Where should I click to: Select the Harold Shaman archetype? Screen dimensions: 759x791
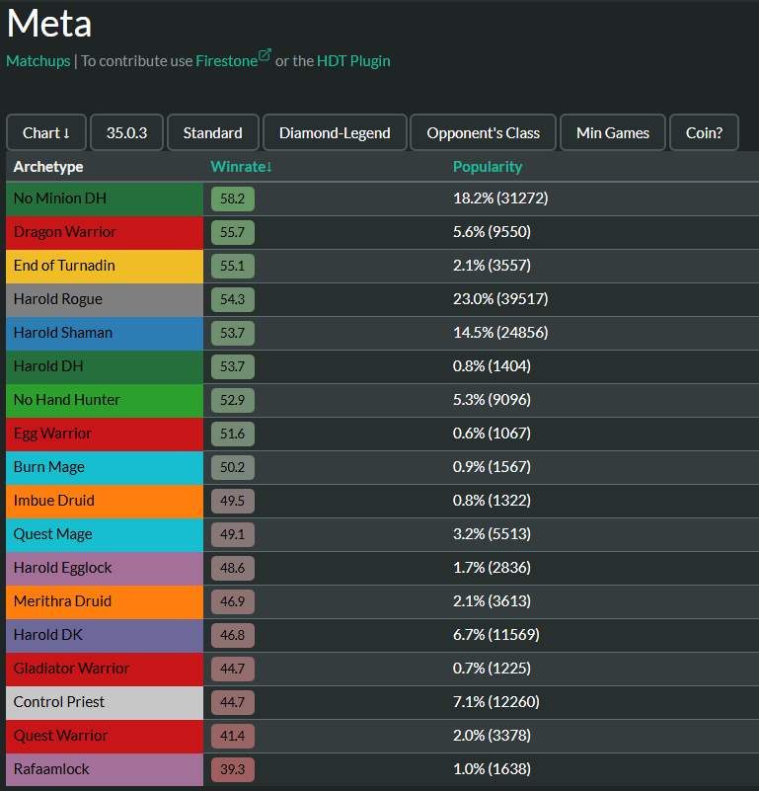point(105,333)
